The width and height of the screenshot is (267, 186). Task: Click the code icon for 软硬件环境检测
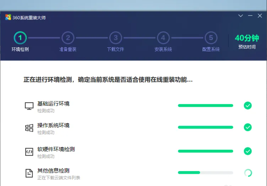29,152
